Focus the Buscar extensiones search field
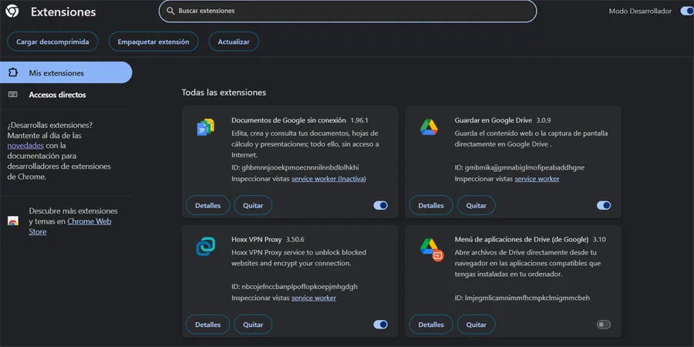This screenshot has height=347, width=694. pyautogui.click(x=348, y=11)
